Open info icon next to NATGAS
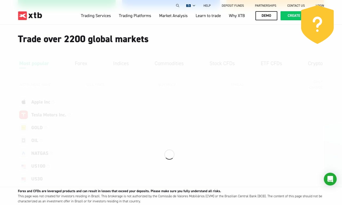The width and height of the screenshot is (342, 205). click(51, 153)
